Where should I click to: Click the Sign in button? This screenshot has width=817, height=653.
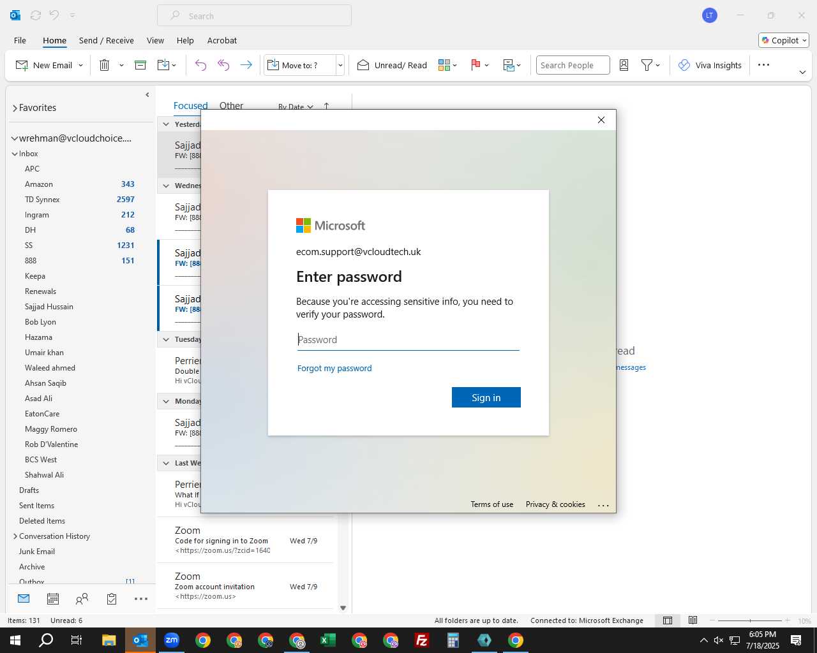tap(486, 397)
